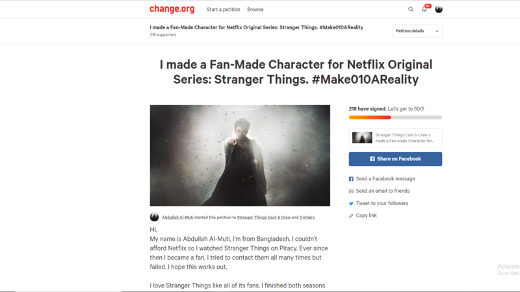Click Abdullah Al-Muti's small author avatar

click(x=154, y=217)
